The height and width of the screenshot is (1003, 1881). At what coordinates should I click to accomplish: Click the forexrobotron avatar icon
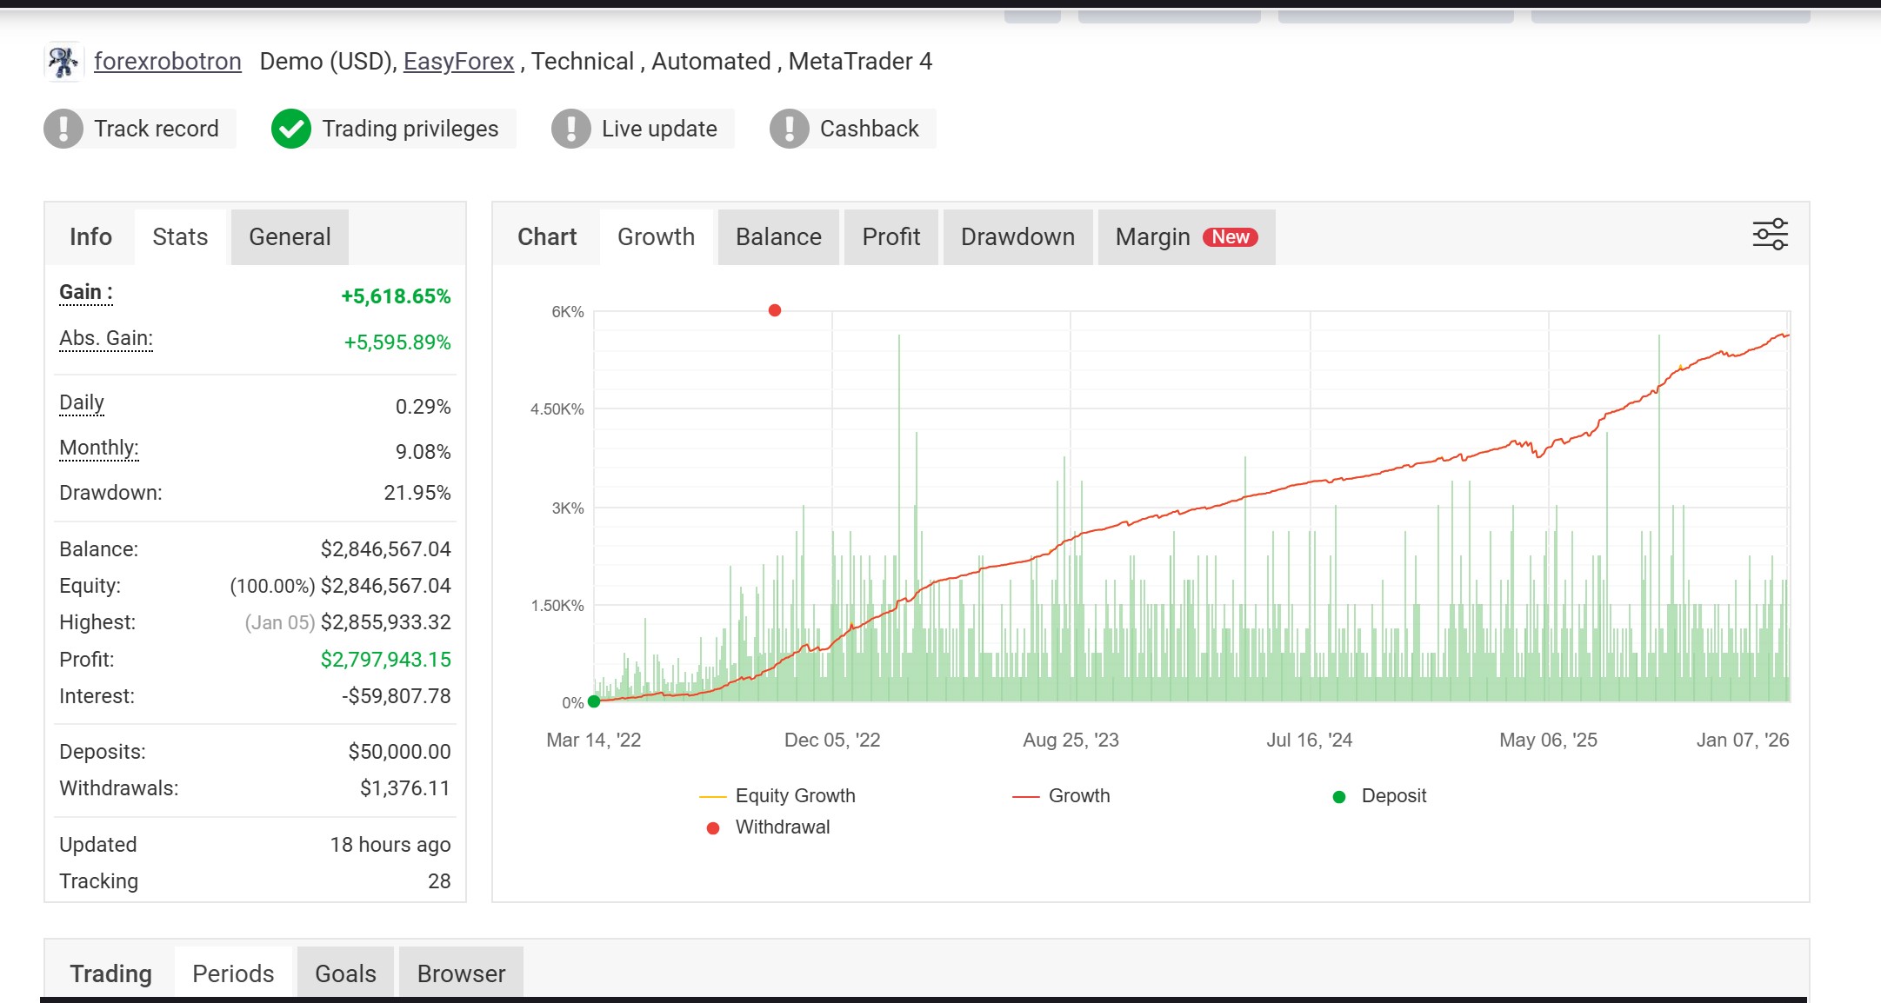click(63, 61)
